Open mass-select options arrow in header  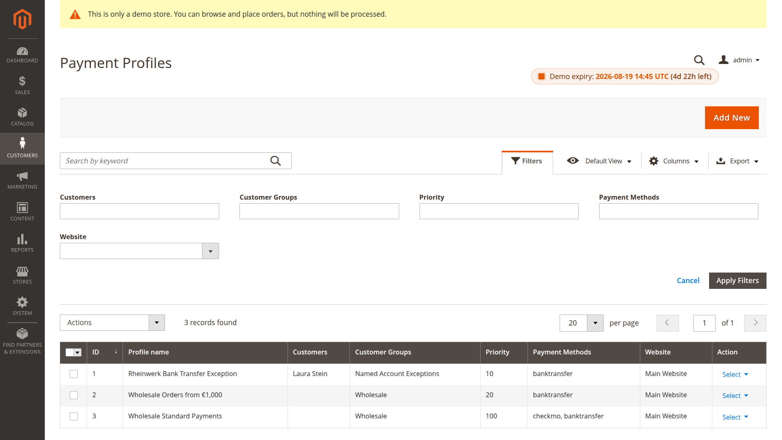tap(78, 352)
